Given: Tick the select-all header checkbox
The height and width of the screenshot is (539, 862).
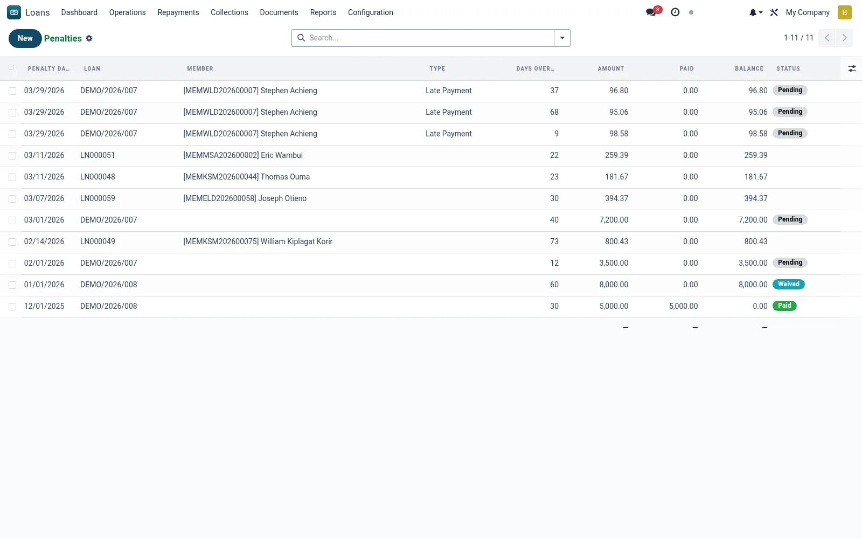Looking at the screenshot, I should (11, 67).
